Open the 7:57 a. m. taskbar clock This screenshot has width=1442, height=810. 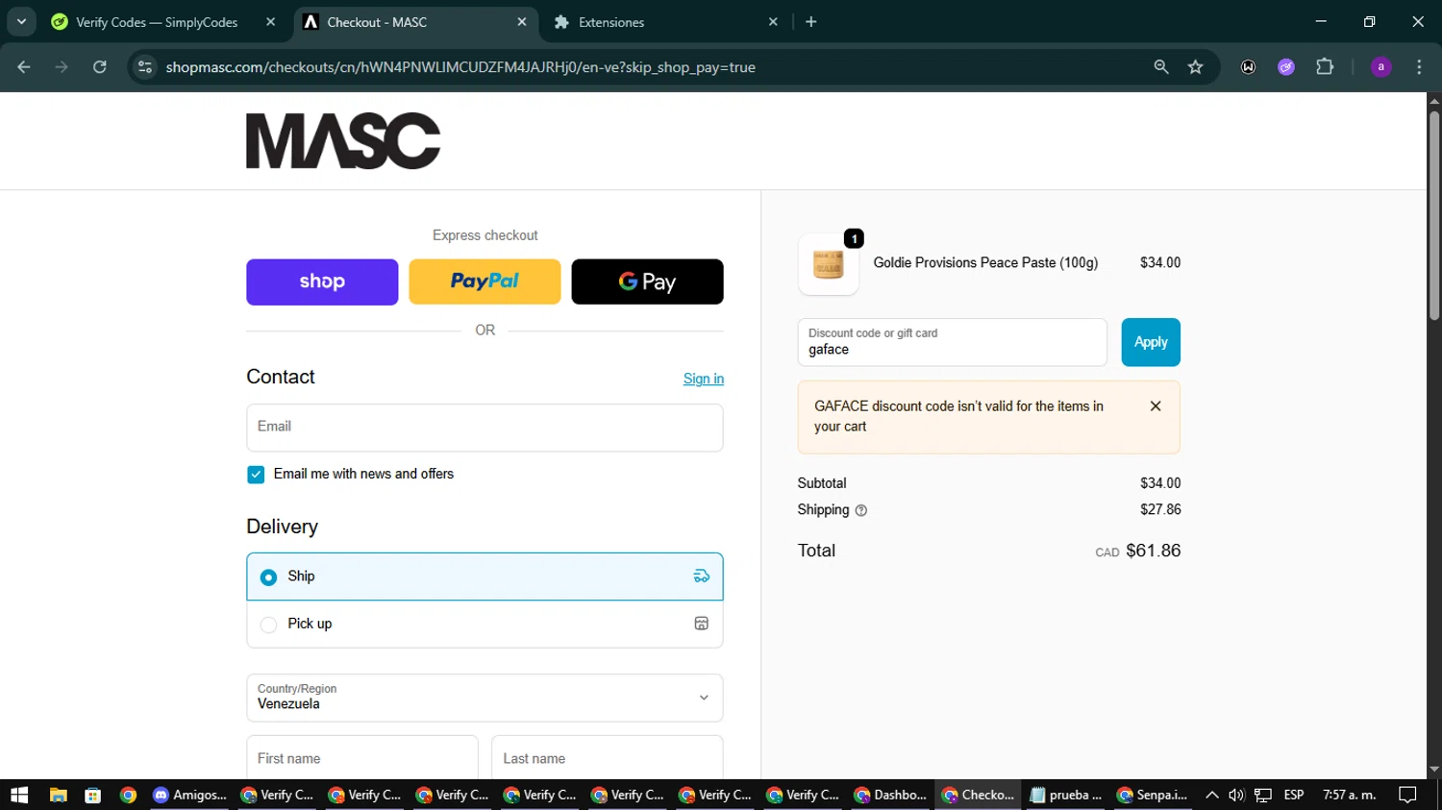pos(1350,795)
